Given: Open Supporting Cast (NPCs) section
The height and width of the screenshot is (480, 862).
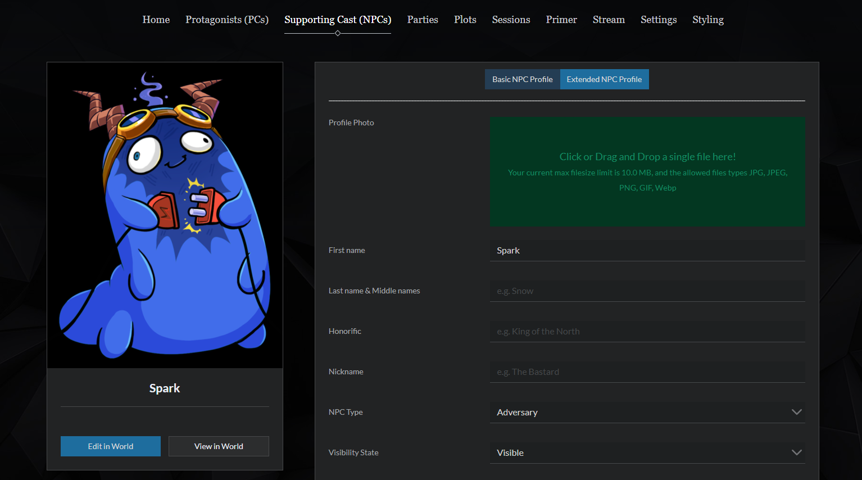Looking at the screenshot, I should pyautogui.click(x=338, y=20).
